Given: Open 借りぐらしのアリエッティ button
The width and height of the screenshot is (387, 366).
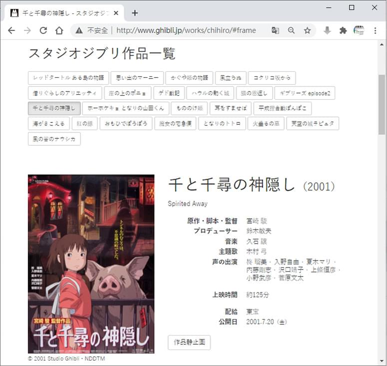Looking at the screenshot, I should coord(65,93).
